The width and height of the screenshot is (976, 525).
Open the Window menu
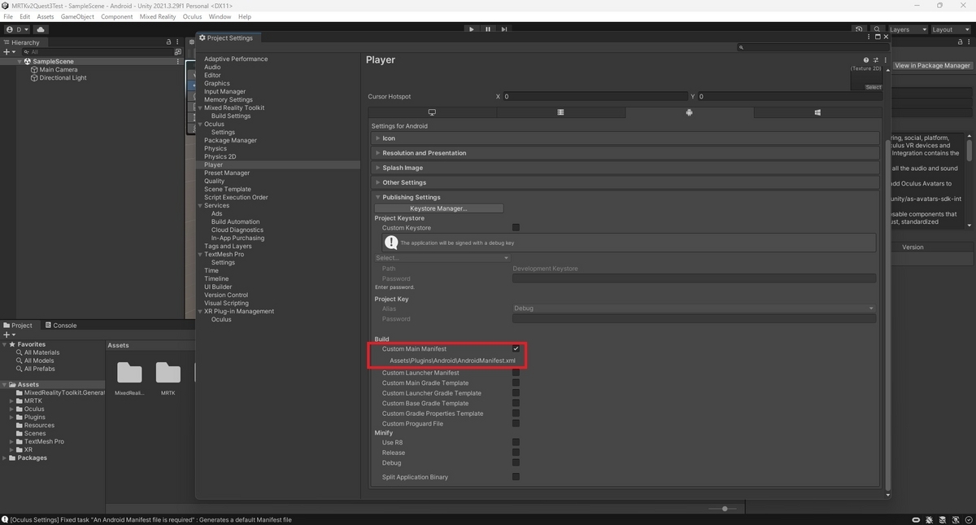[220, 16]
